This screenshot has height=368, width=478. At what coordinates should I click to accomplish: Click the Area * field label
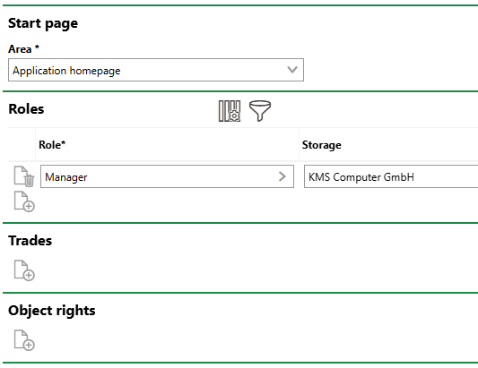click(x=24, y=48)
